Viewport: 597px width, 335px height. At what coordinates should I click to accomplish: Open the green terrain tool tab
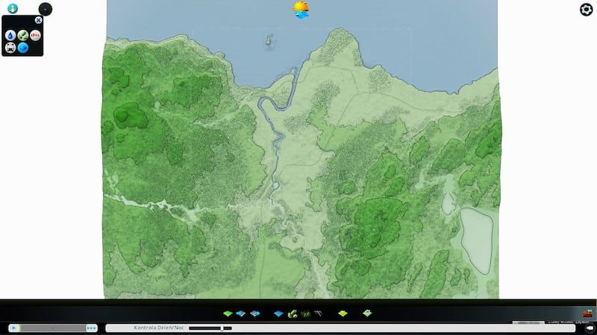(228, 313)
